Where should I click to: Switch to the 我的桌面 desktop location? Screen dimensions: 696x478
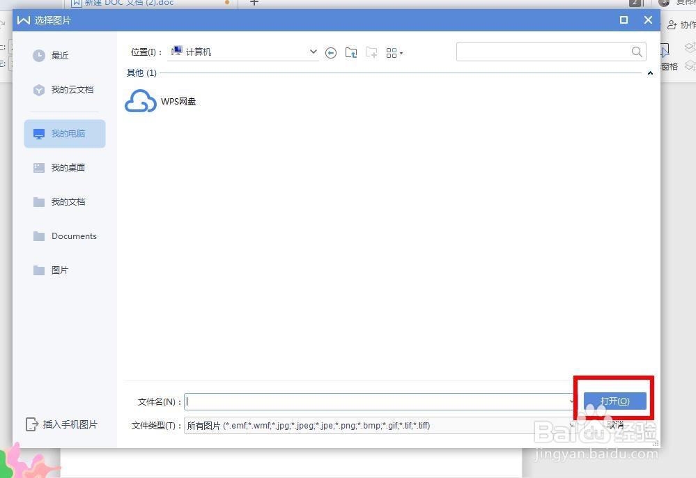click(x=69, y=167)
